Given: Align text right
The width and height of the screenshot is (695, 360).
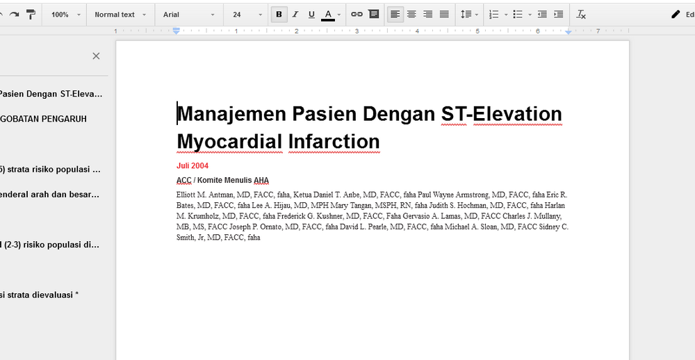Looking at the screenshot, I should (x=427, y=15).
